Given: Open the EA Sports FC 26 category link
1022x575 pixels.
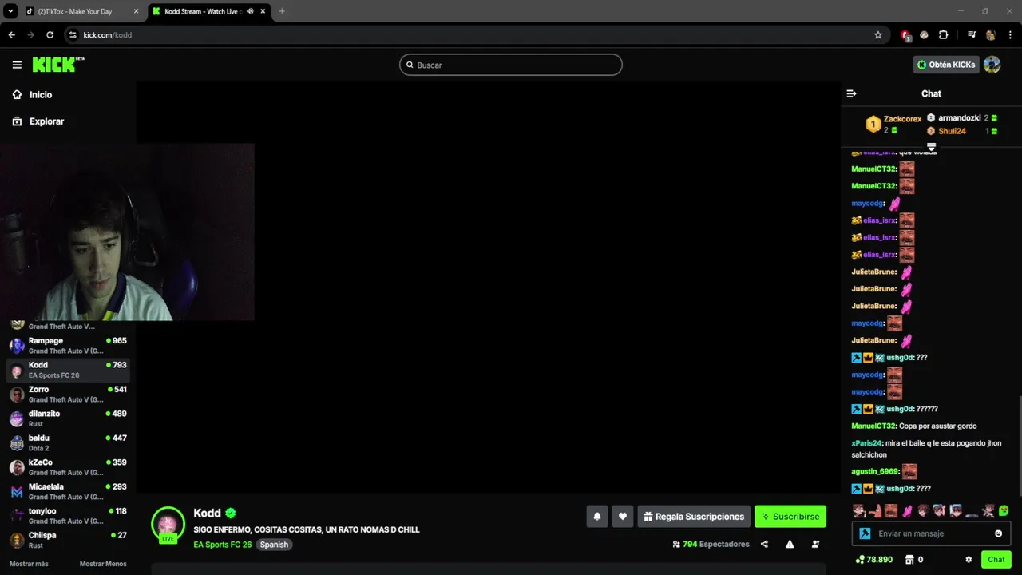Looking at the screenshot, I should [x=222, y=545].
